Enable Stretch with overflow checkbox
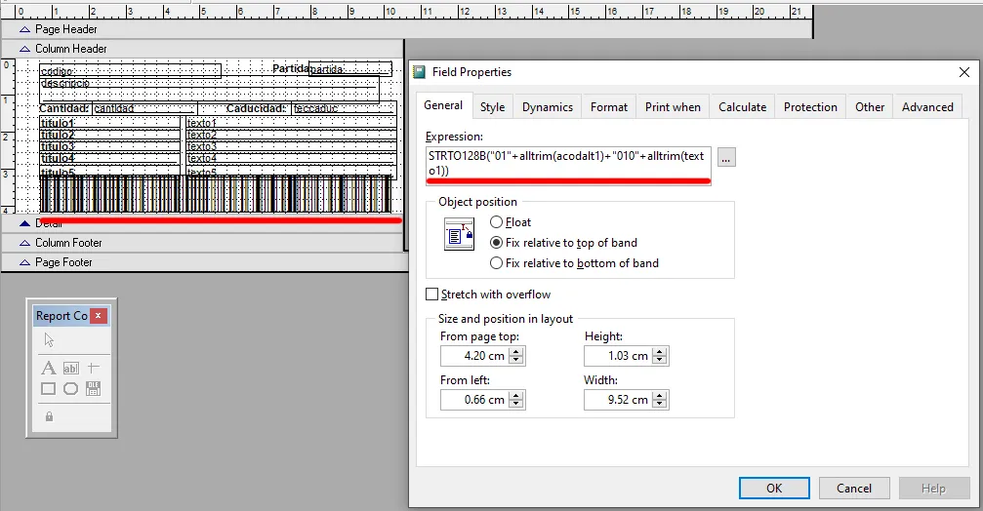 tap(432, 295)
